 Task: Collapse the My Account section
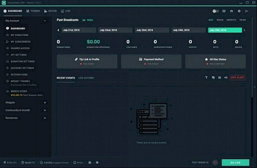45,21
